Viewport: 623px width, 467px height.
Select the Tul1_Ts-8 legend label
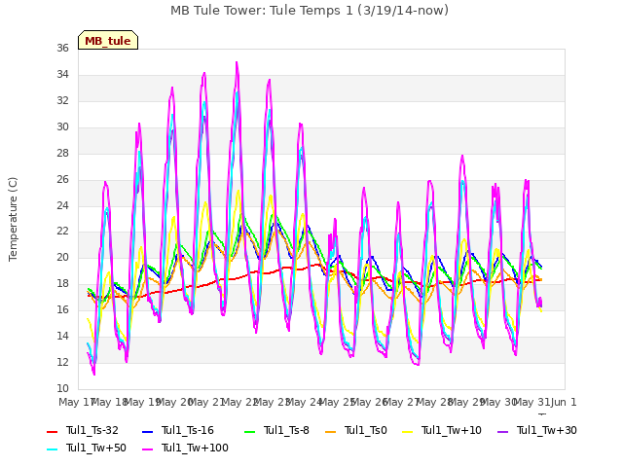(286, 430)
